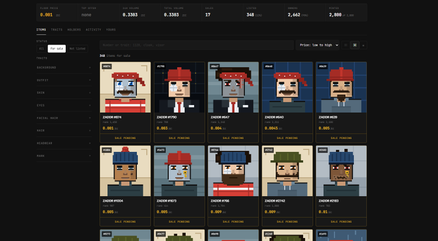Click the ZADDR #1004 title text
The height and width of the screenshot is (241, 438).
tap(113, 201)
